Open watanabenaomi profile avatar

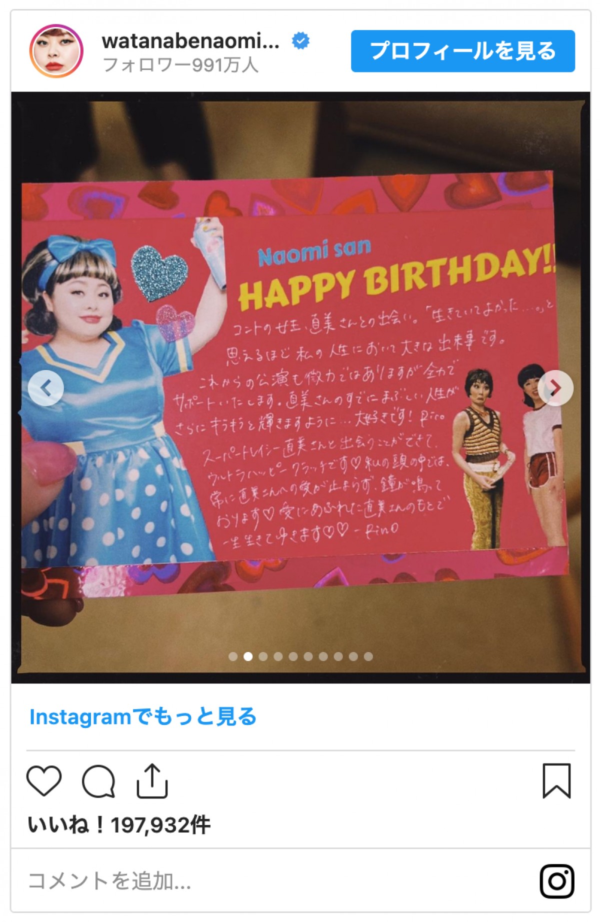tap(56, 51)
